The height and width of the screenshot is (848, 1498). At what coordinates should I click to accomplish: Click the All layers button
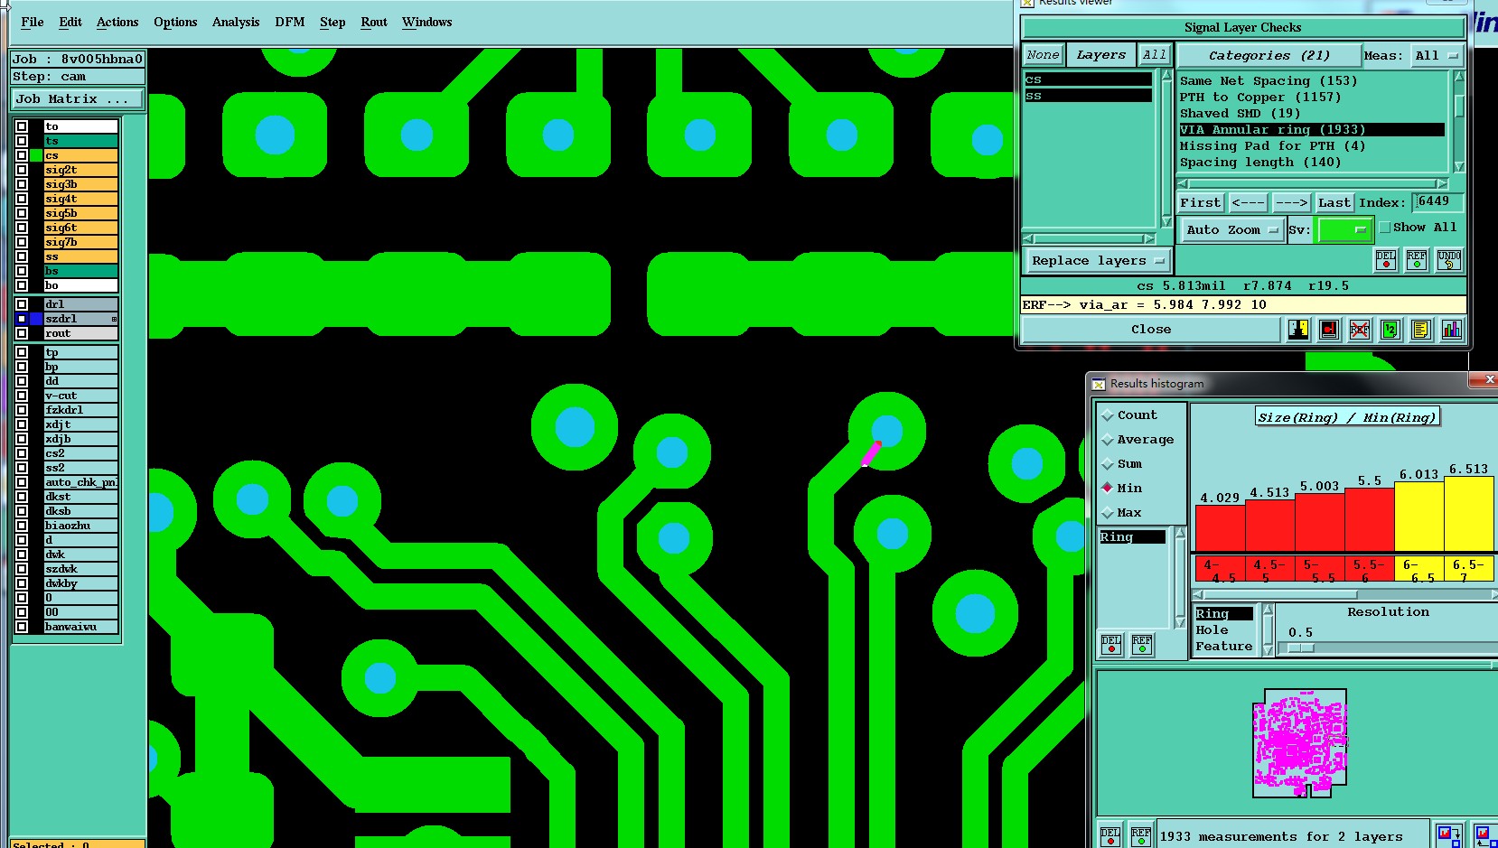tap(1154, 55)
